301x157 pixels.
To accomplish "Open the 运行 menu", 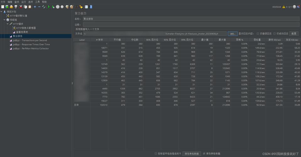I will [24, 2].
